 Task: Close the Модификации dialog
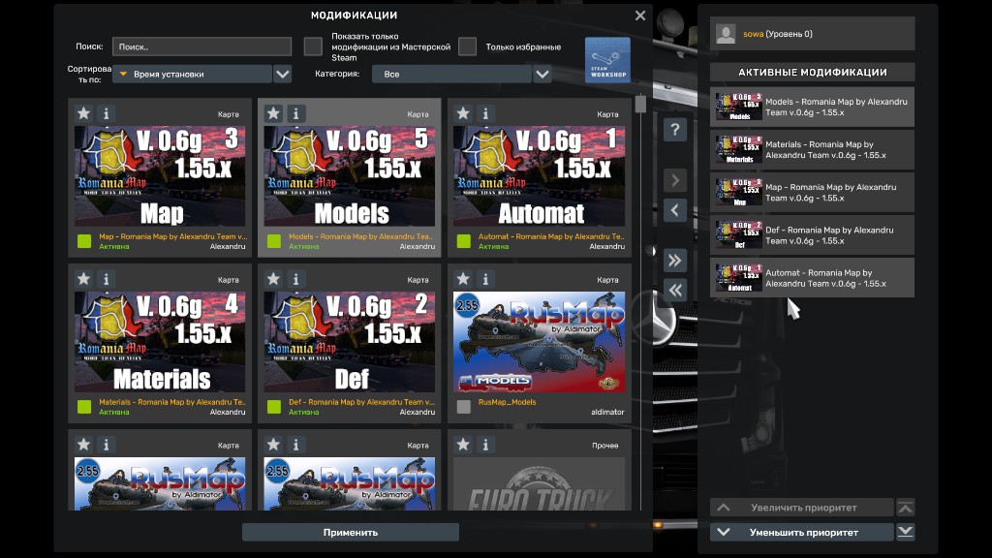640,15
